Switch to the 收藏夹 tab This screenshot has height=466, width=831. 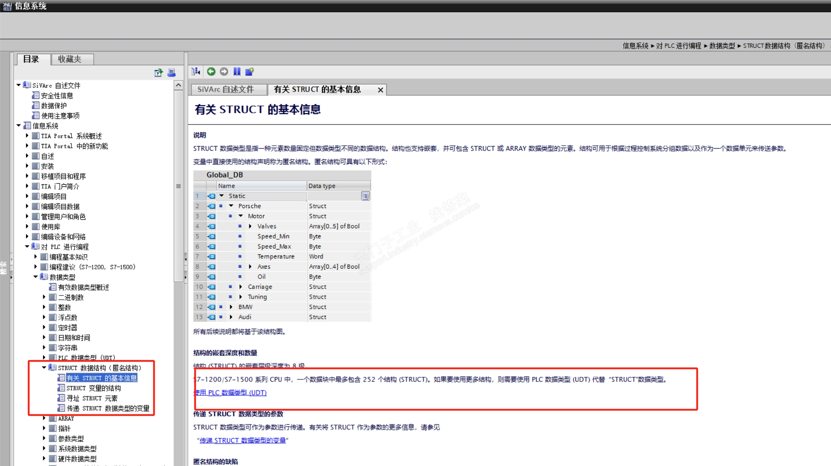click(70, 59)
